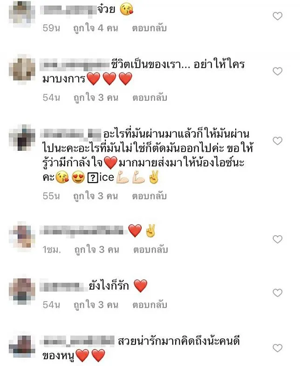
Task: Reply to the 'ยังไงก็รัก' comment
Action: pyautogui.click(x=150, y=304)
